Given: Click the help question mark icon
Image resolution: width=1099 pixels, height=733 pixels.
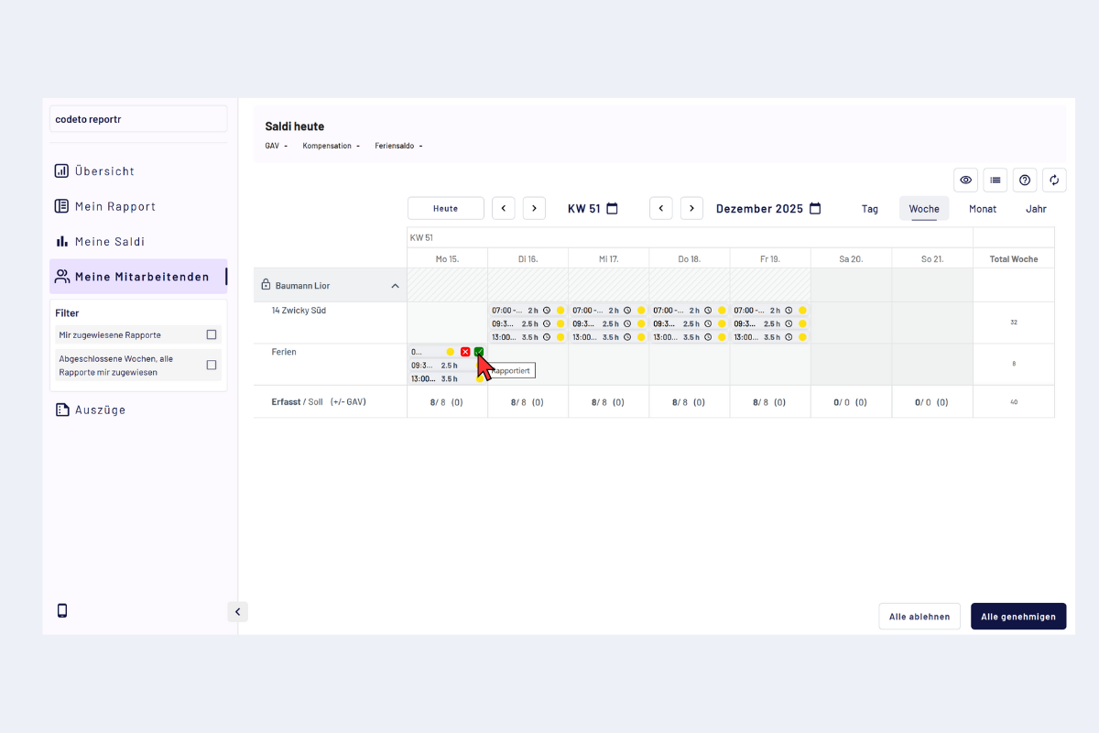Looking at the screenshot, I should [x=1025, y=181].
